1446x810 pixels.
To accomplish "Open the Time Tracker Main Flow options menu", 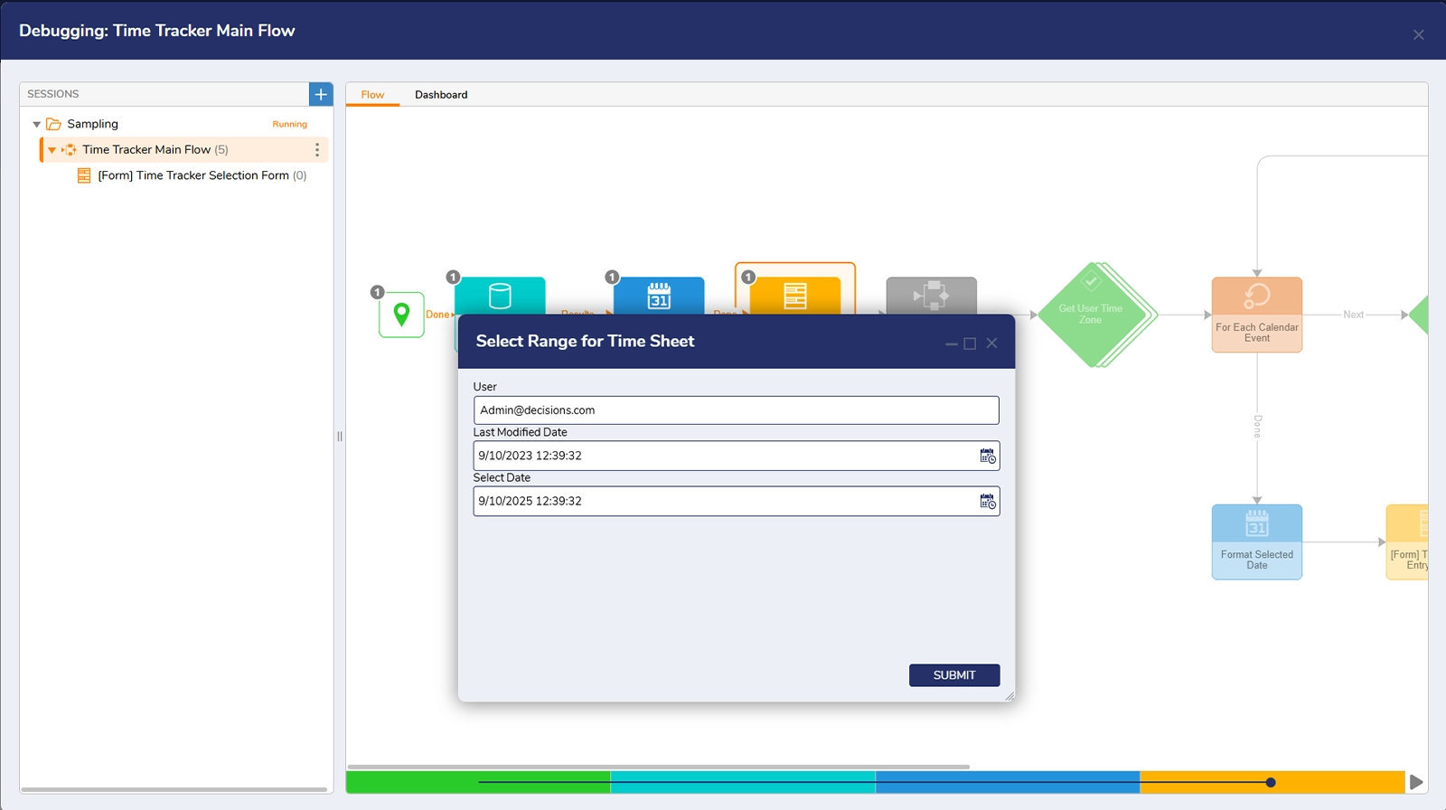I will 316,150.
